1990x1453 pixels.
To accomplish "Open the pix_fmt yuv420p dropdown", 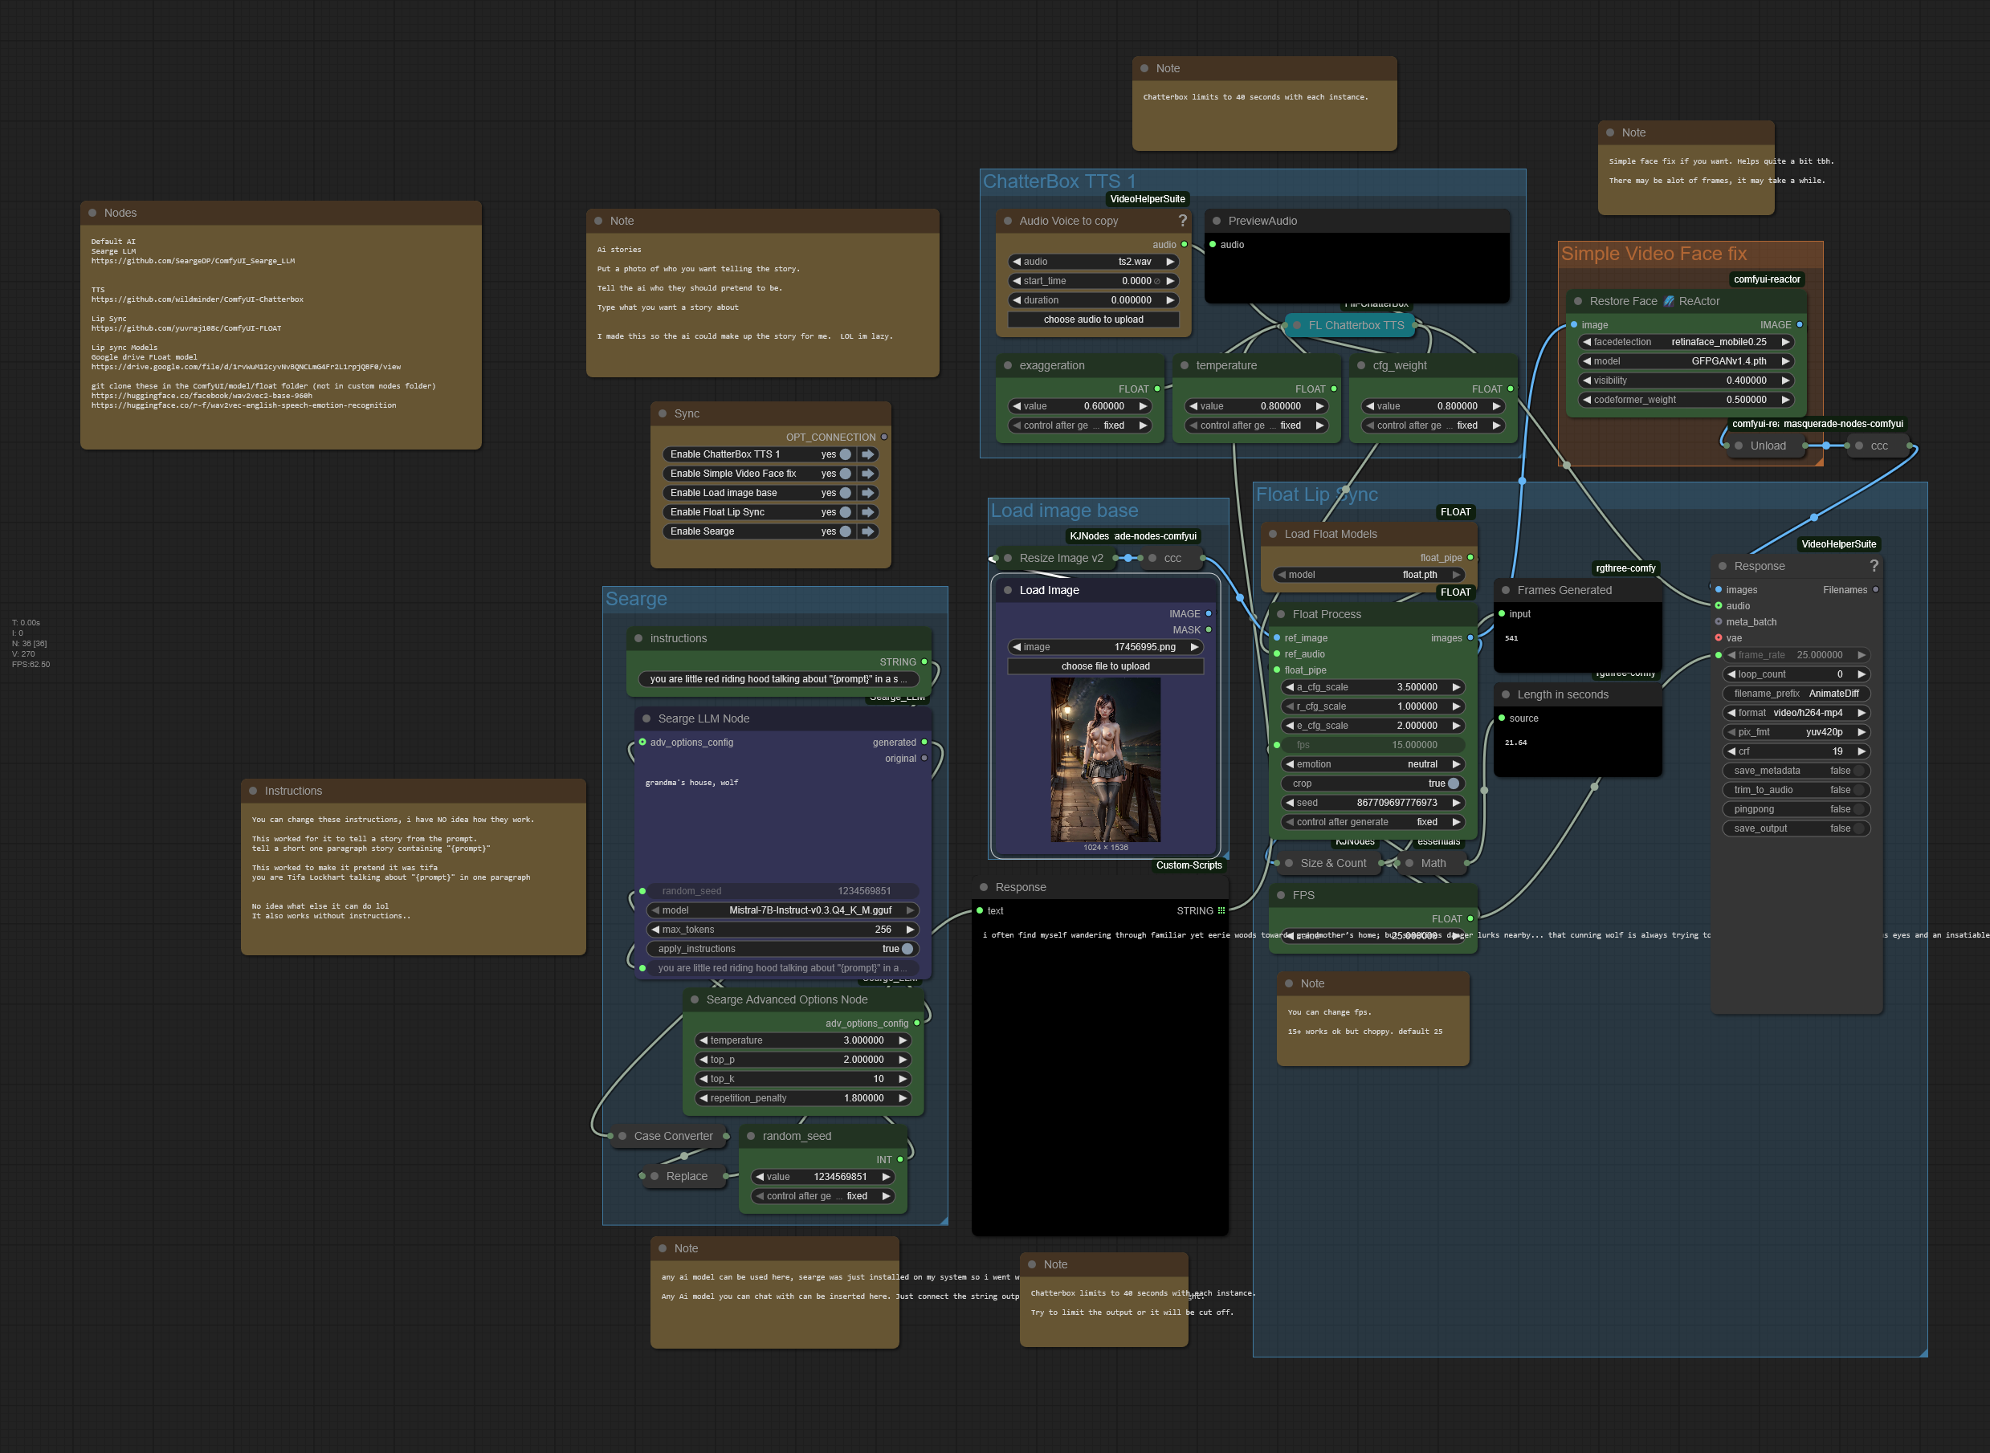I will [x=1796, y=733].
